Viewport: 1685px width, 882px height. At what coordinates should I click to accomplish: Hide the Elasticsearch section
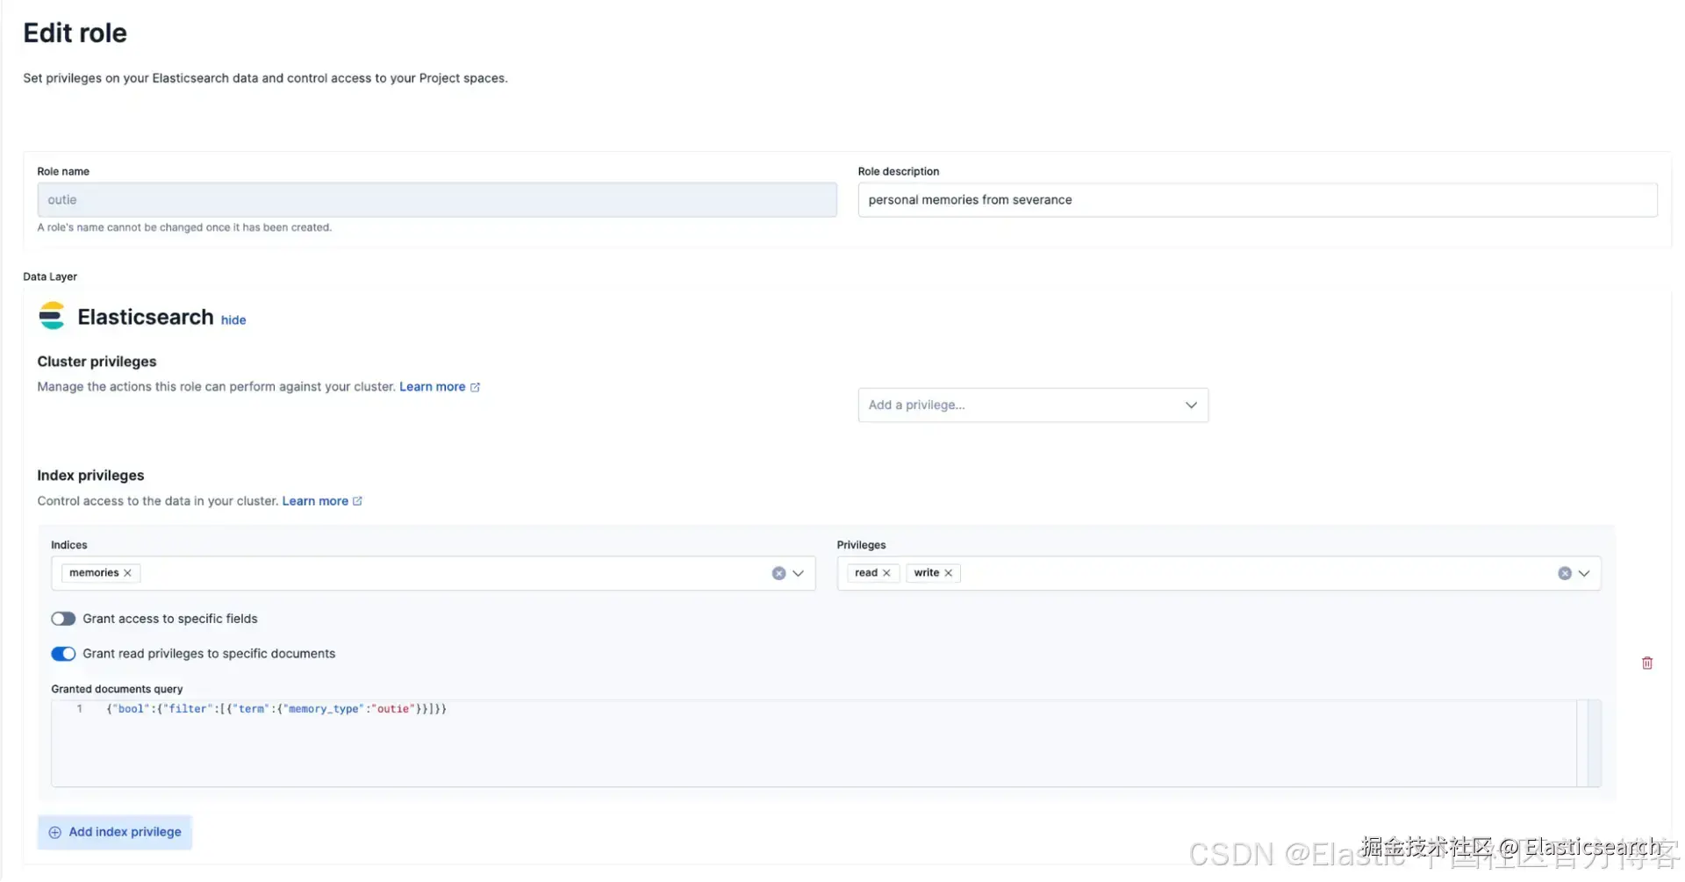click(233, 320)
